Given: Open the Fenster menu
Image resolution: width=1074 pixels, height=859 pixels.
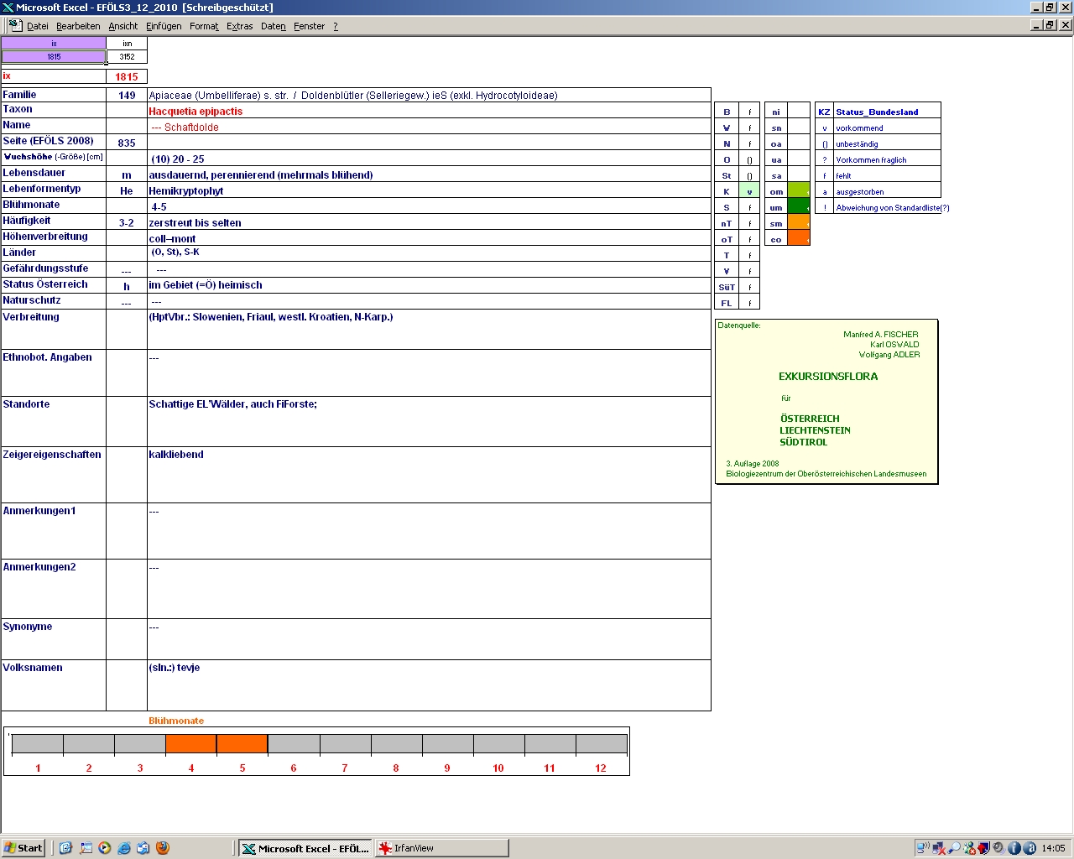Looking at the screenshot, I should [x=309, y=26].
